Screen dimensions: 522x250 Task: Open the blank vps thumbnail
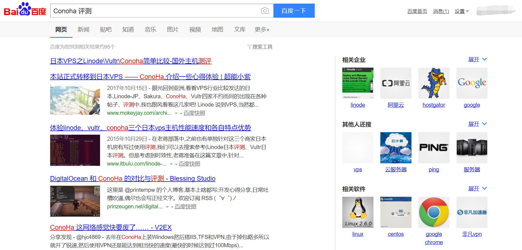(x=358, y=148)
